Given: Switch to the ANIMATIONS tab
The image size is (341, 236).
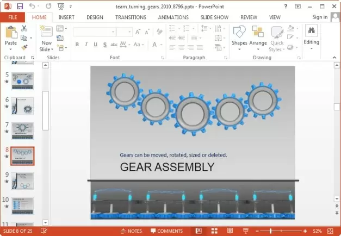Looking at the screenshot, I should pos(173,17).
